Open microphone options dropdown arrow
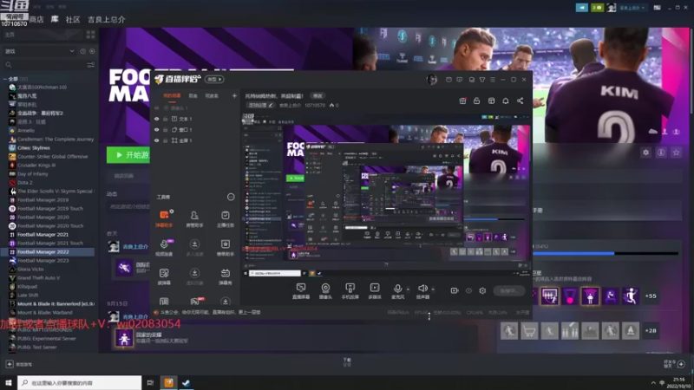694x390 pixels. (408, 289)
